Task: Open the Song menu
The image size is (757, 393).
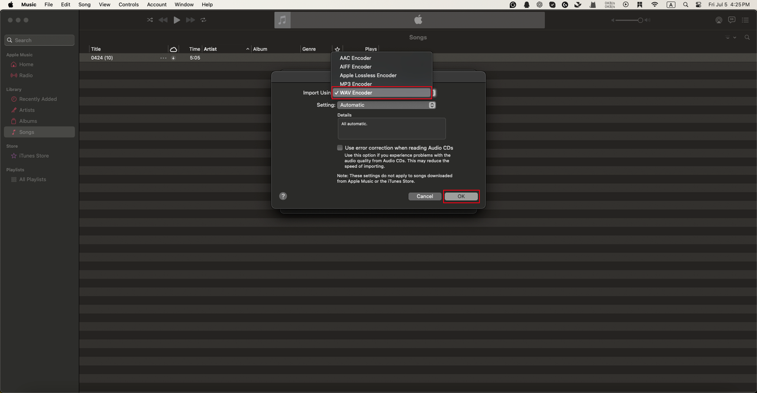Action: (85, 4)
